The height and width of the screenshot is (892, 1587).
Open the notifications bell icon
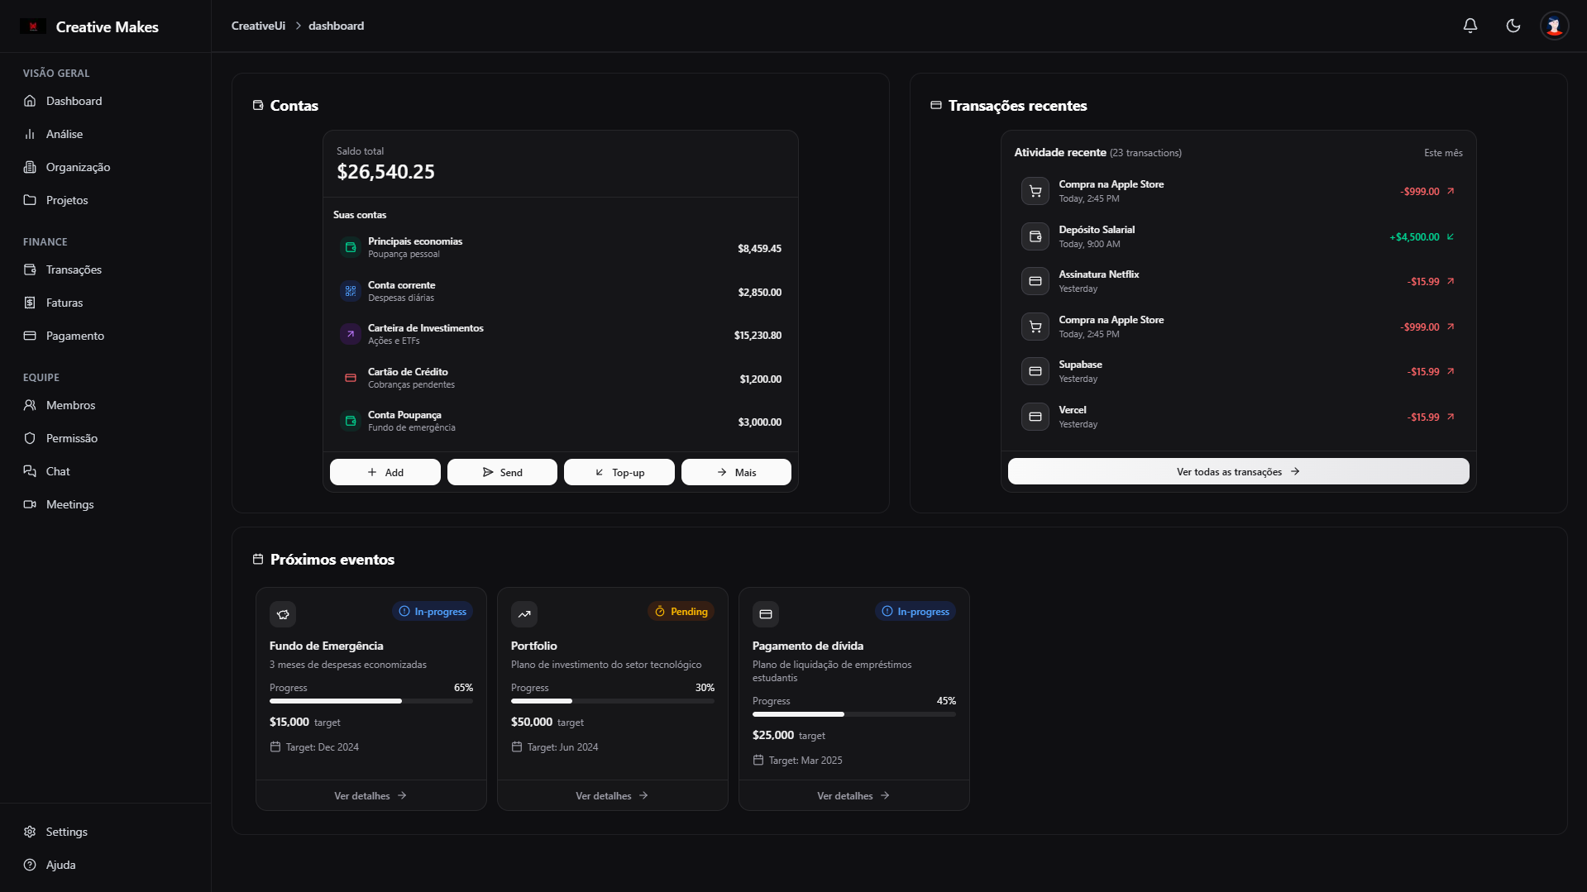pos(1470,26)
